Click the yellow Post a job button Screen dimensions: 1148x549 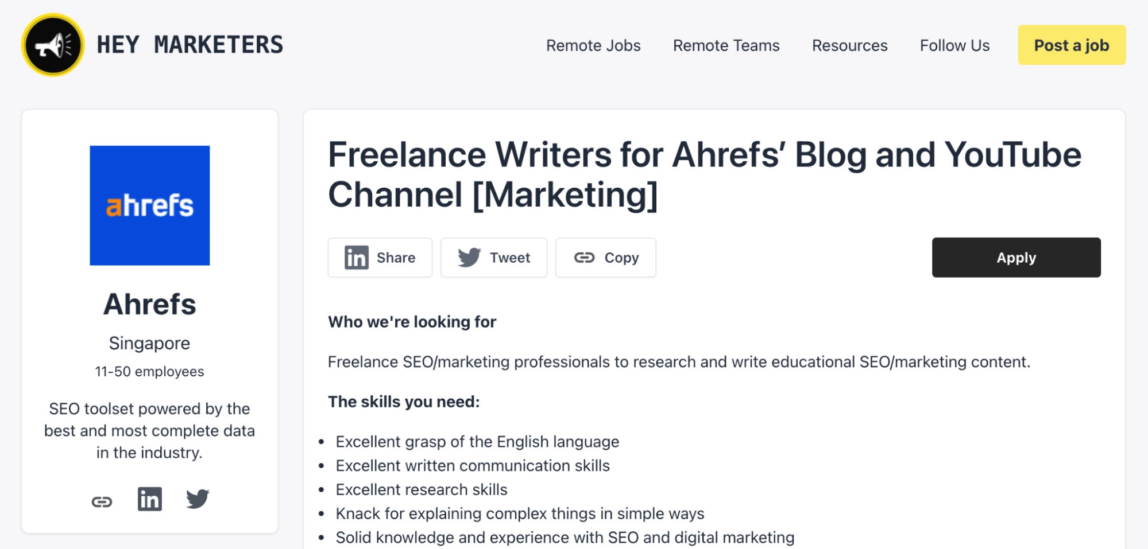pos(1071,45)
